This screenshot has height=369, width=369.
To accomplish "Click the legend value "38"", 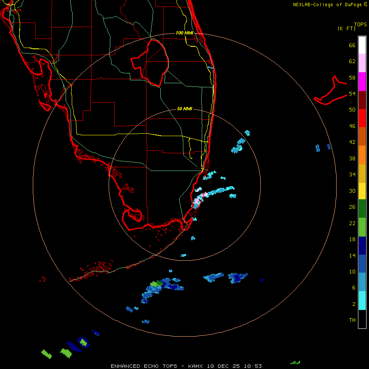I will [352, 158].
